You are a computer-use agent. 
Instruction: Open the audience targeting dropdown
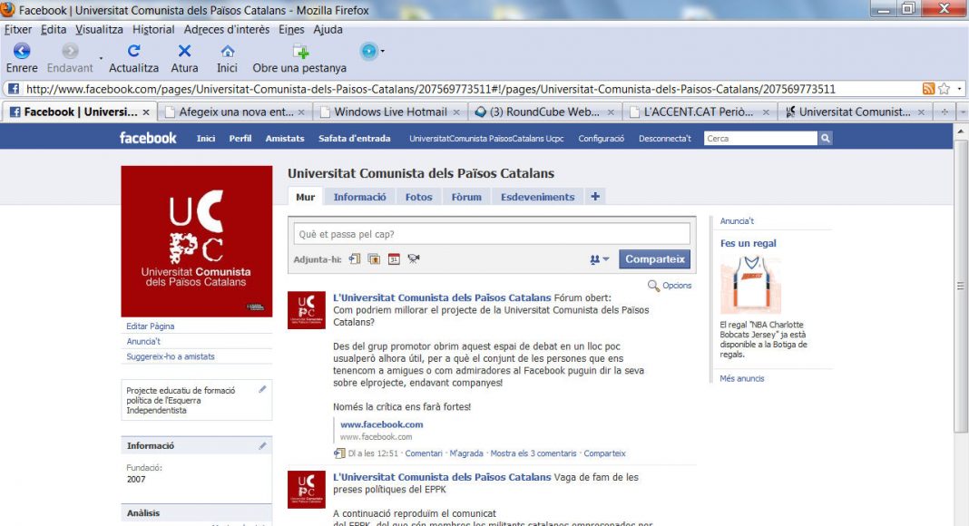coord(600,260)
